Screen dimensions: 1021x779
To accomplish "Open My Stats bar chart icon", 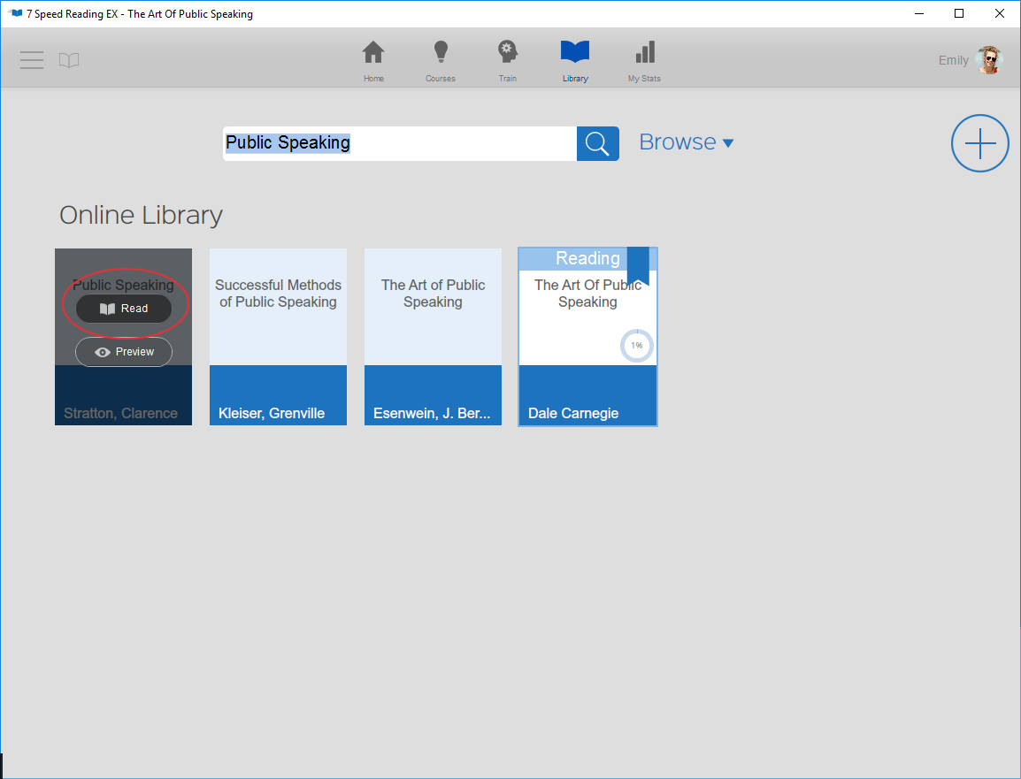I will point(644,54).
